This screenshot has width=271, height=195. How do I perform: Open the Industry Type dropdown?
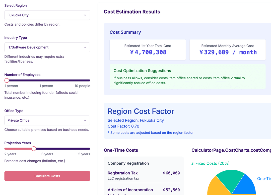[47, 47]
